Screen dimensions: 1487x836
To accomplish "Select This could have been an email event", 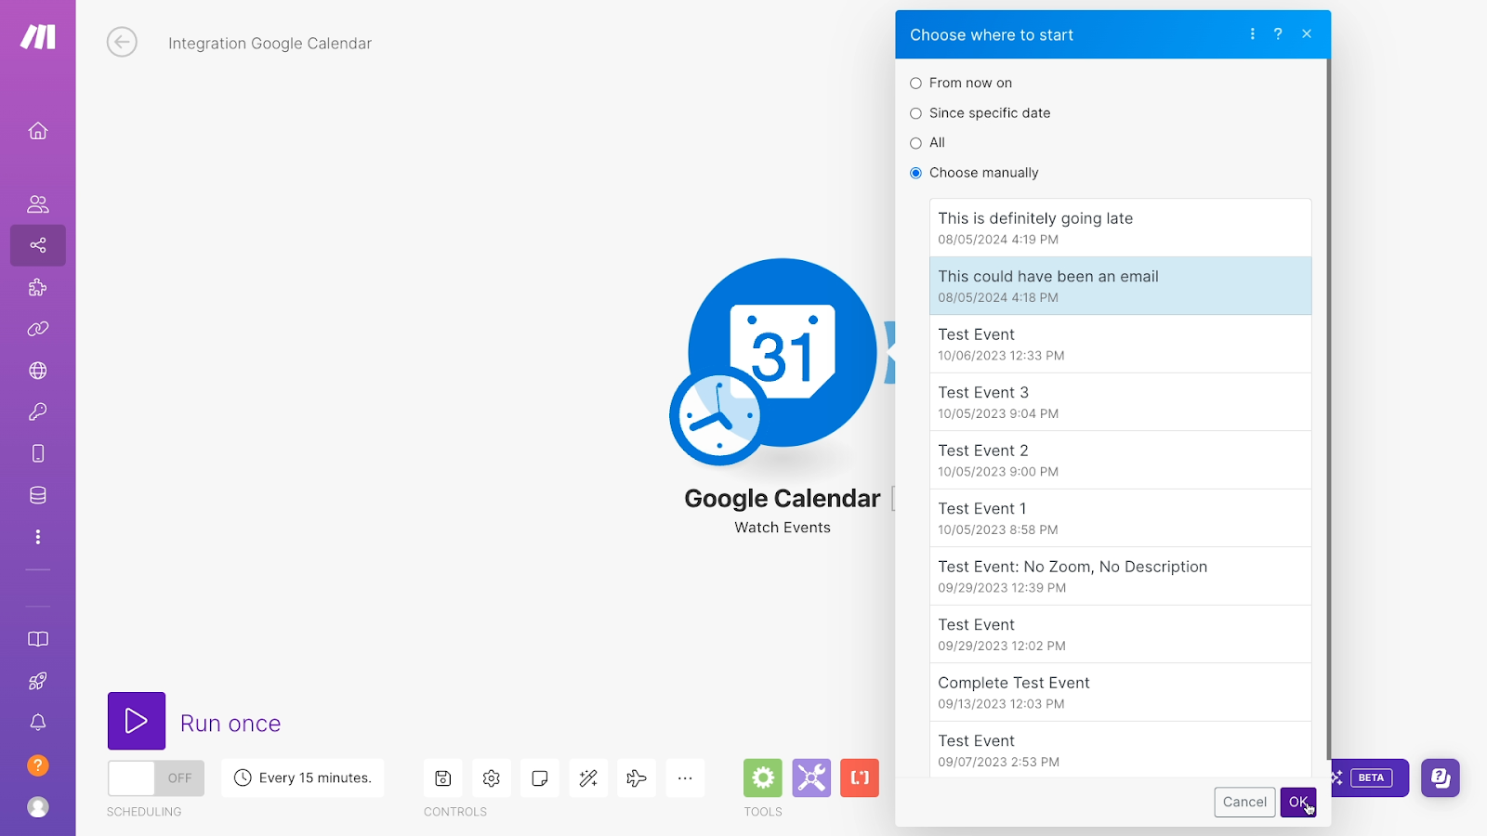I will (1120, 286).
